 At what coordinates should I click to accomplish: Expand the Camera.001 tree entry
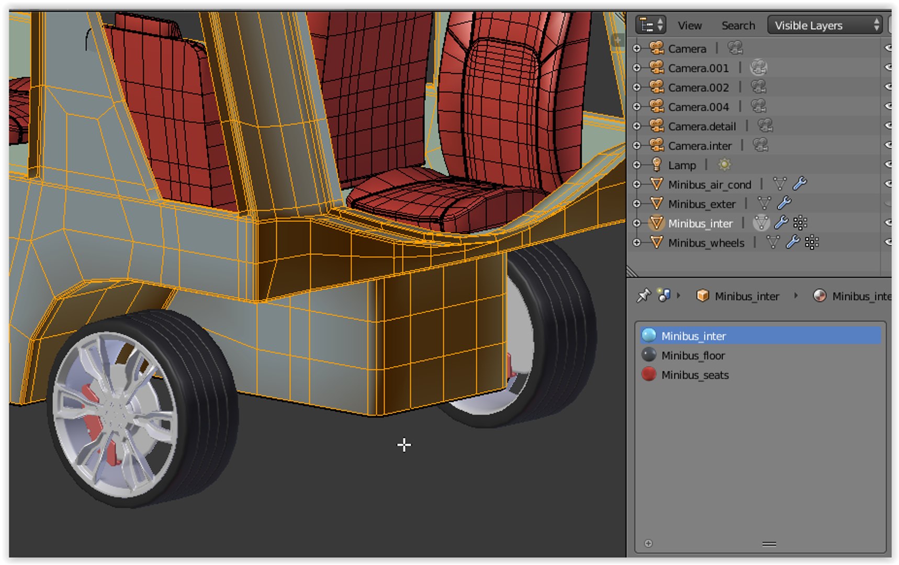click(x=637, y=68)
